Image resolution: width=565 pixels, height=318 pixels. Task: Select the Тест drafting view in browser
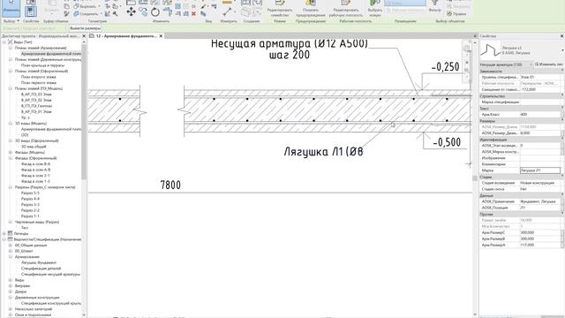25,228
